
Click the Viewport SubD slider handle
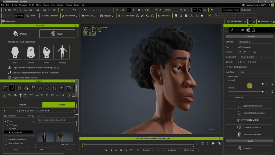click(x=263, y=84)
